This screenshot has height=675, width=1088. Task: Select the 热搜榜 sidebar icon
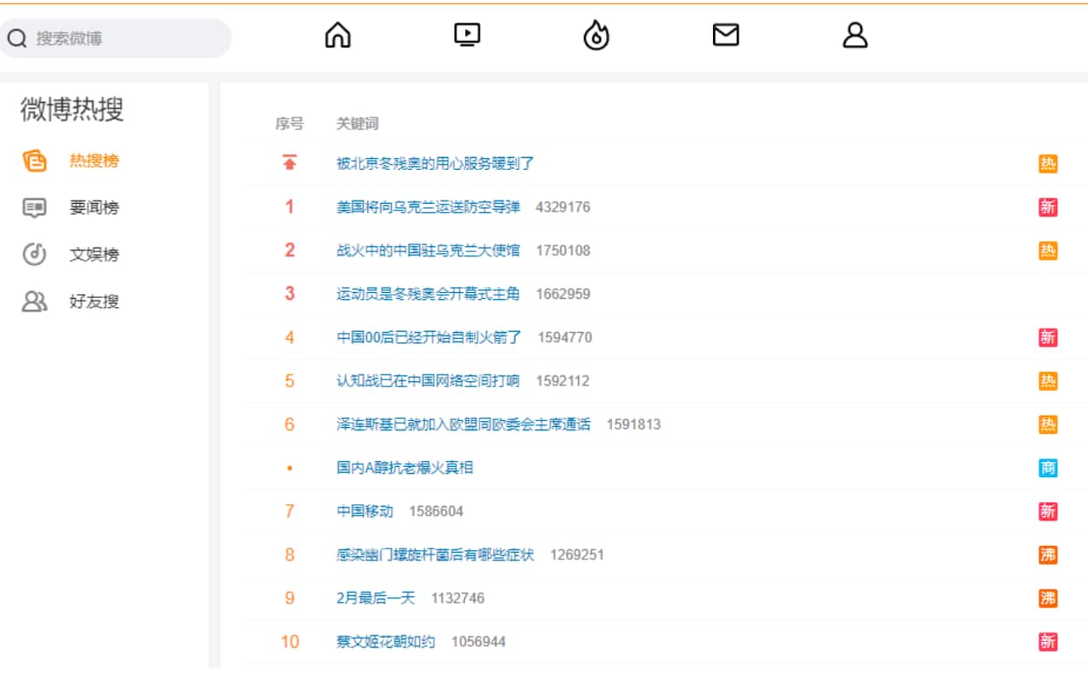coord(34,160)
